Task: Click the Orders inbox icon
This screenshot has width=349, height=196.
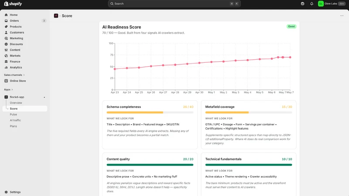Action: click(x=6, y=20)
